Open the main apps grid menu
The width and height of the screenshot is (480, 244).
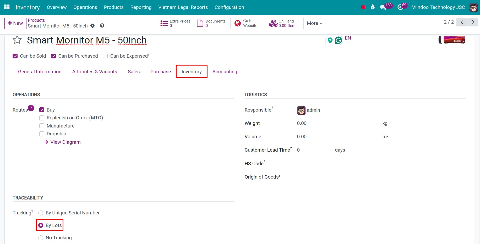(x=7, y=7)
